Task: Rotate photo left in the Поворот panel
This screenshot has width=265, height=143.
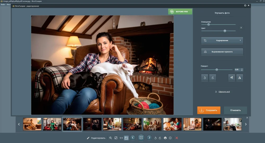Action: pos(205,78)
